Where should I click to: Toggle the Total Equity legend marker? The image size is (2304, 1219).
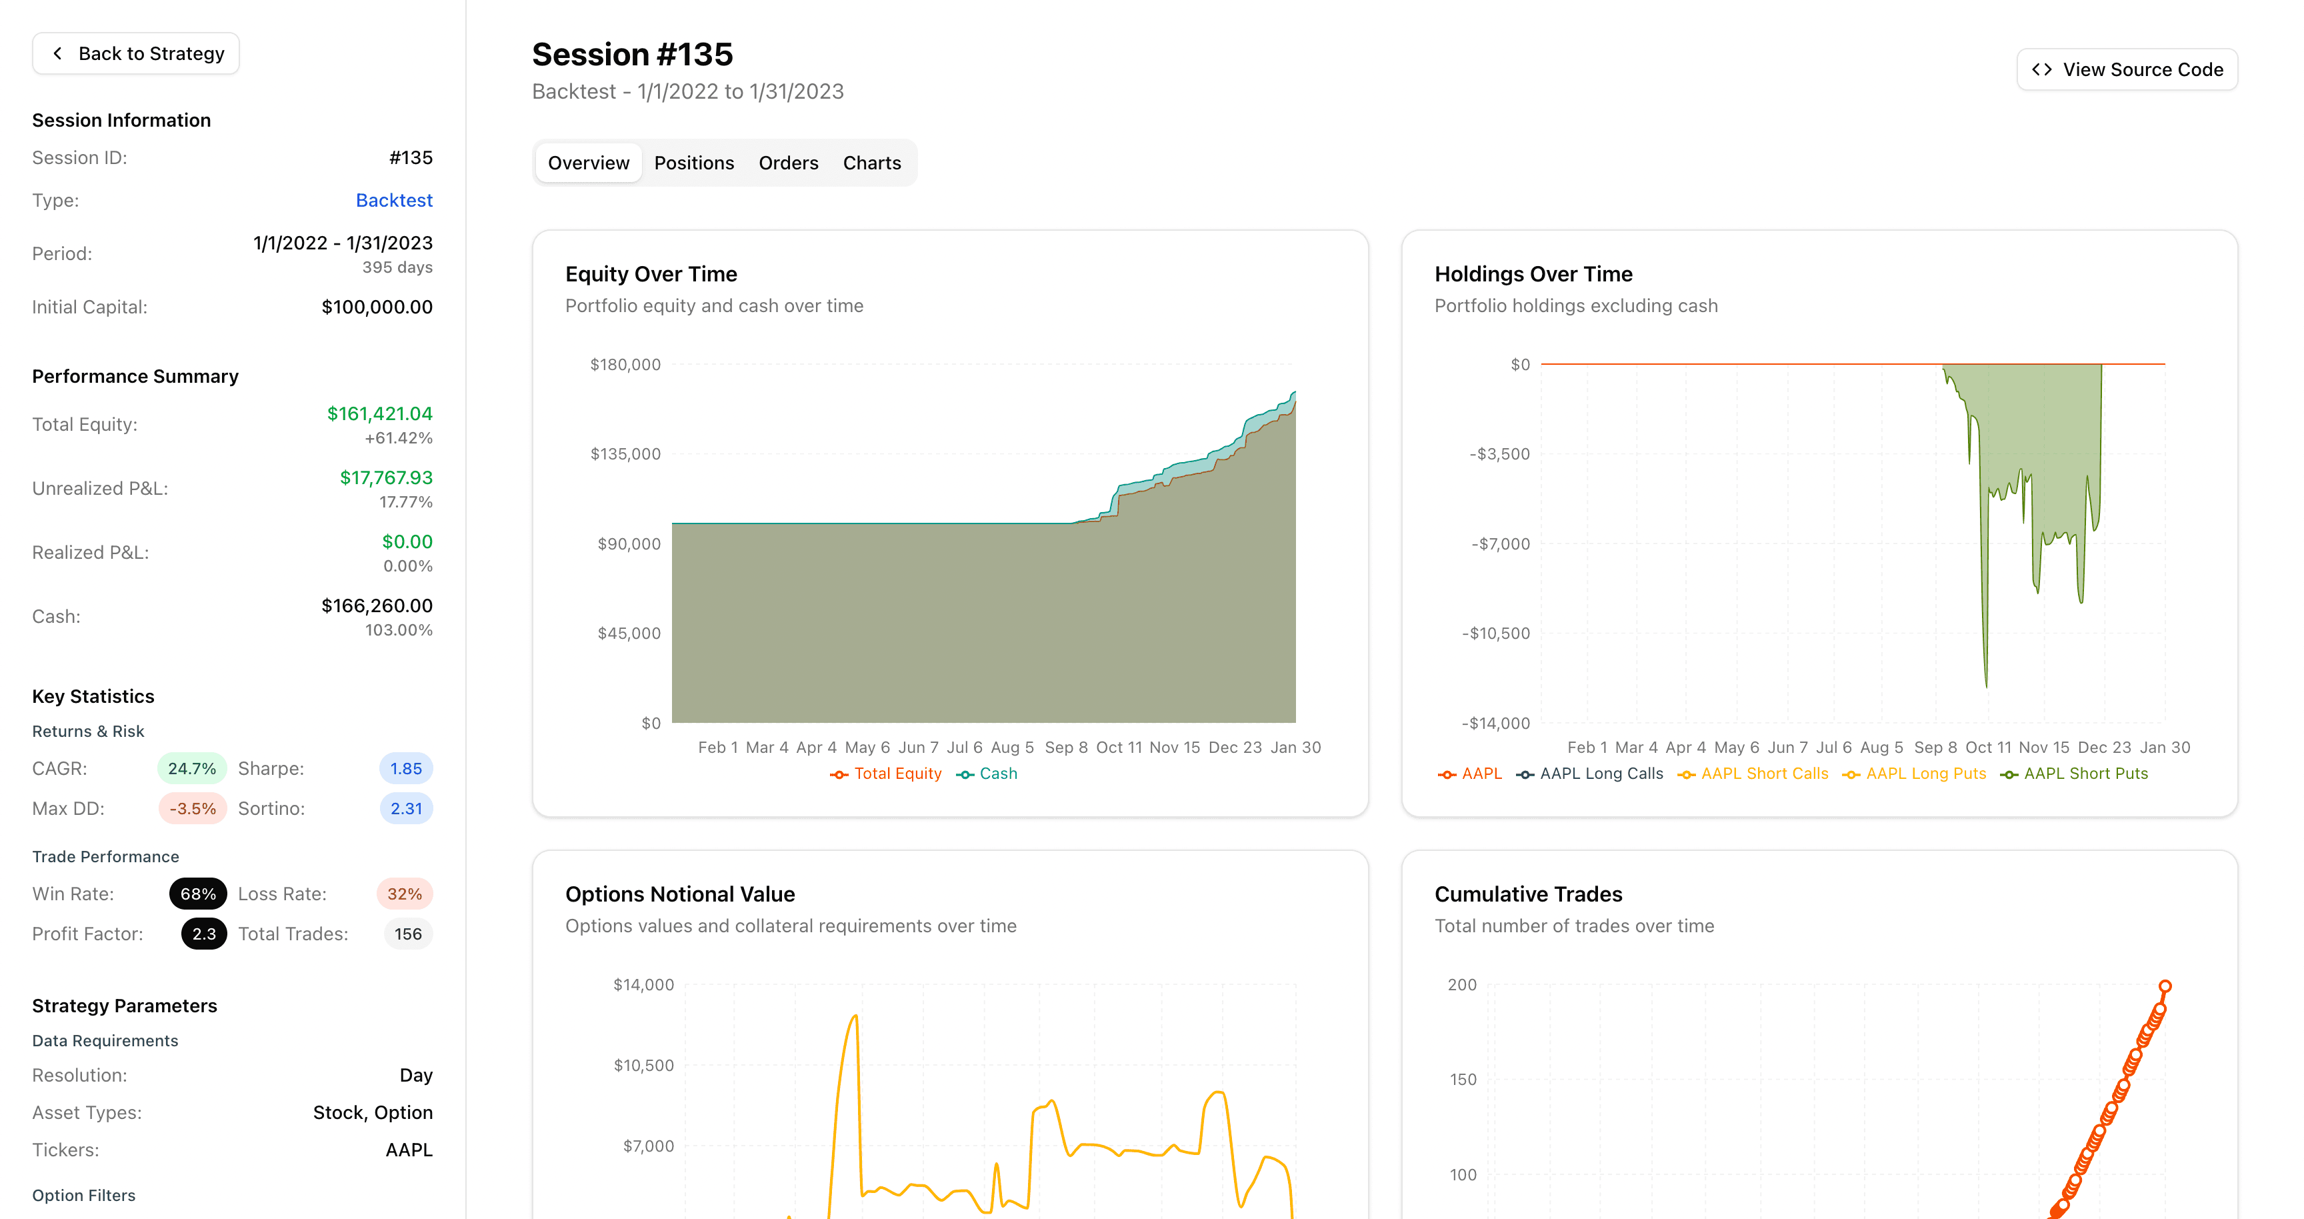click(x=839, y=774)
